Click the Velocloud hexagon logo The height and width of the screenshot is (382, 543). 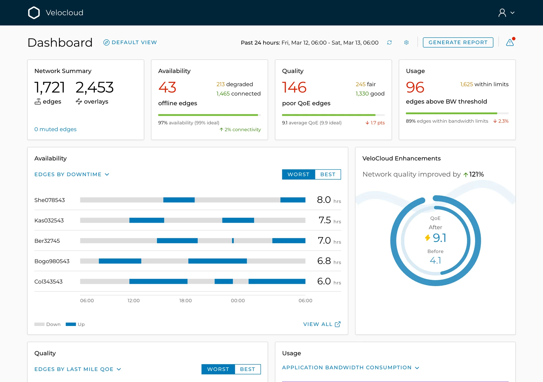click(x=34, y=13)
